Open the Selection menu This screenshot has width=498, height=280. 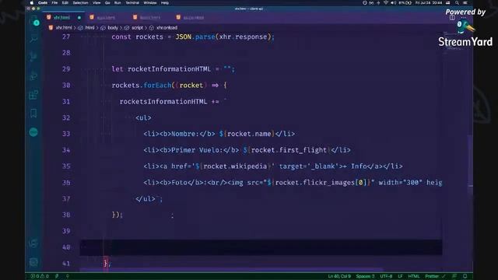80,2
